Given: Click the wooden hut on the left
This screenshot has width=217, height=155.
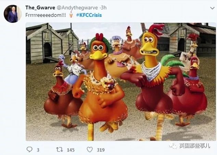Looking at the screenshot, I should pyautogui.click(x=44, y=43).
